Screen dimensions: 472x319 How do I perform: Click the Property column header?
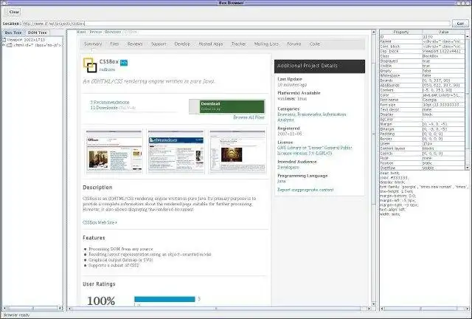(x=401, y=32)
